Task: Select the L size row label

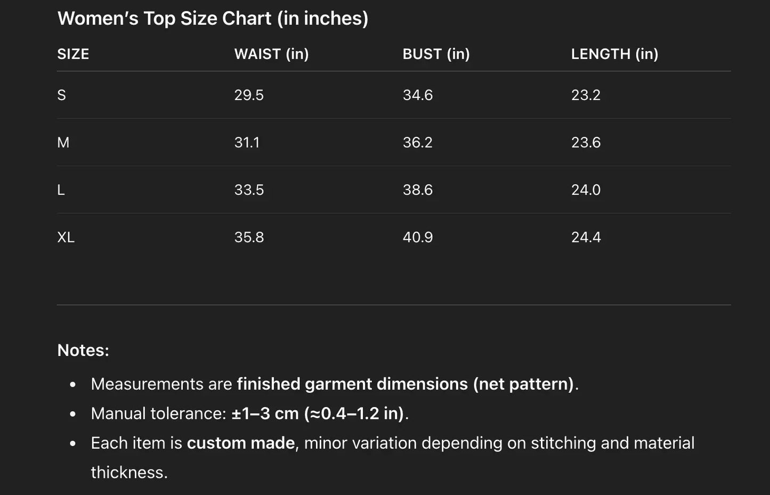Action: click(x=61, y=190)
